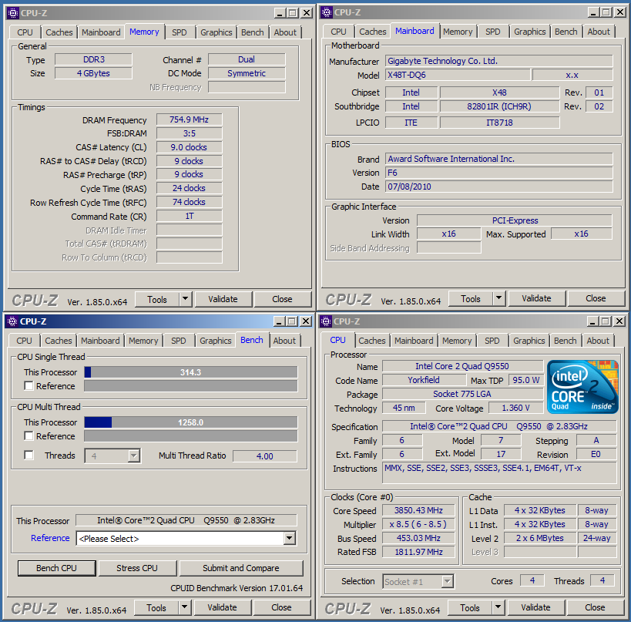Click the Bench CPU button
Image resolution: width=631 pixels, height=622 pixels.
pyautogui.click(x=56, y=568)
